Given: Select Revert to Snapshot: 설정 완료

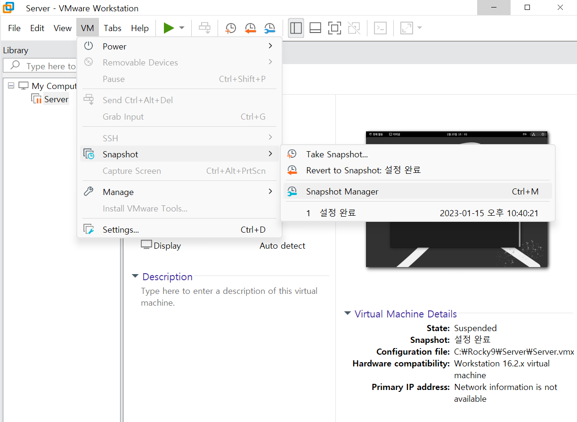Looking at the screenshot, I should coord(418,170).
